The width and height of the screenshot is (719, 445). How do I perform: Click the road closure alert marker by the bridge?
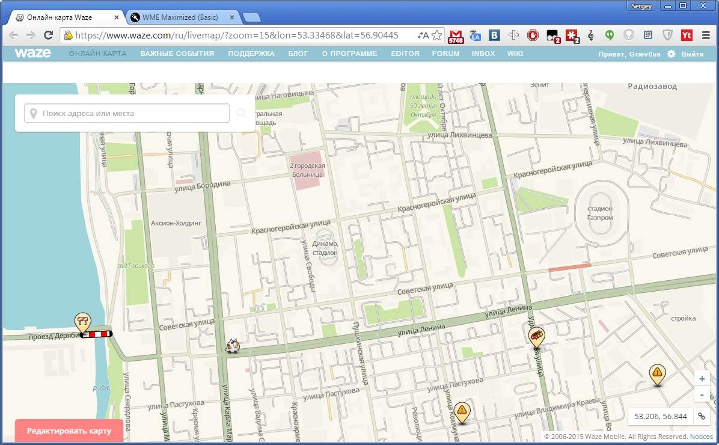pyautogui.click(x=82, y=322)
